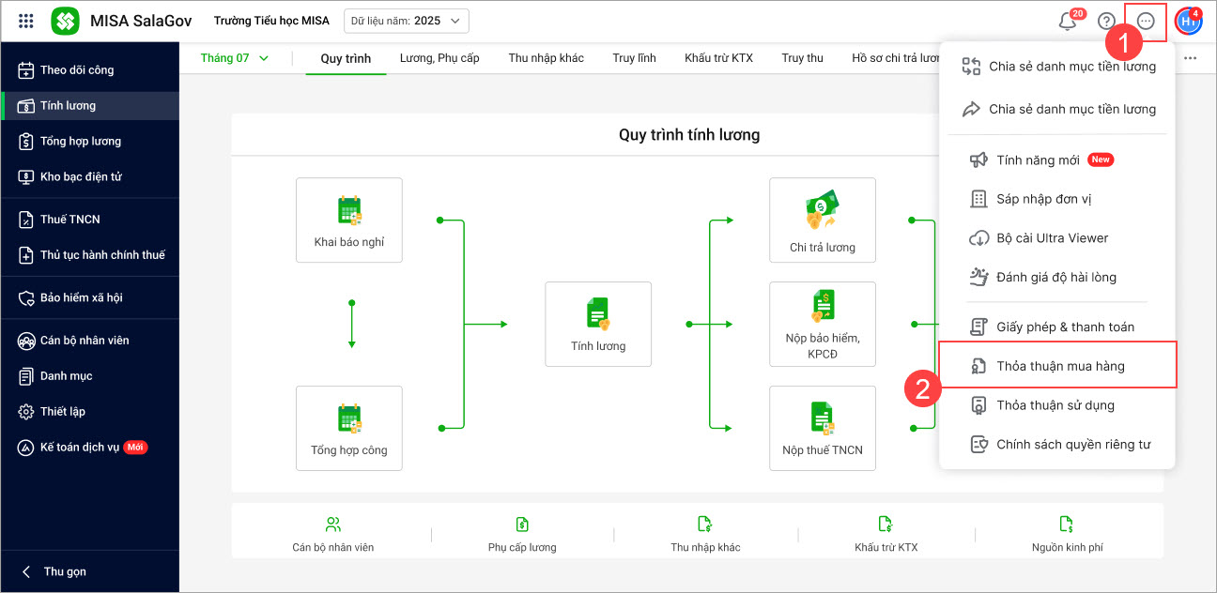Open the app launcher grid icon
The width and height of the screenshot is (1217, 593).
coord(26,21)
